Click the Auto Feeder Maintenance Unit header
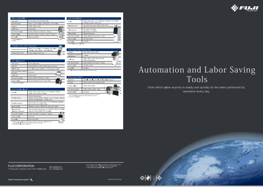The image size is (263, 187). pos(94,50)
